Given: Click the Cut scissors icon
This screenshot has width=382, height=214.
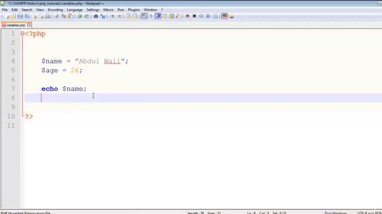Looking at the screenshot, I should (x=57, y=16).
